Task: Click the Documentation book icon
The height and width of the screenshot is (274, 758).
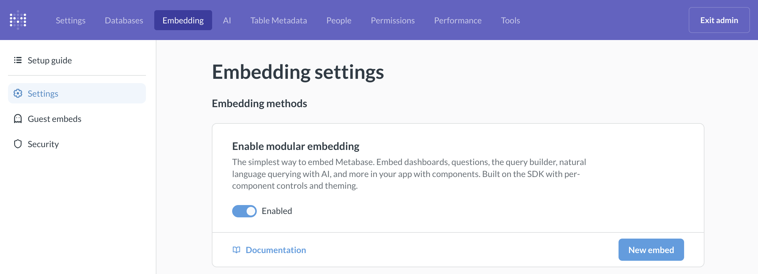Action: [236, 250]
